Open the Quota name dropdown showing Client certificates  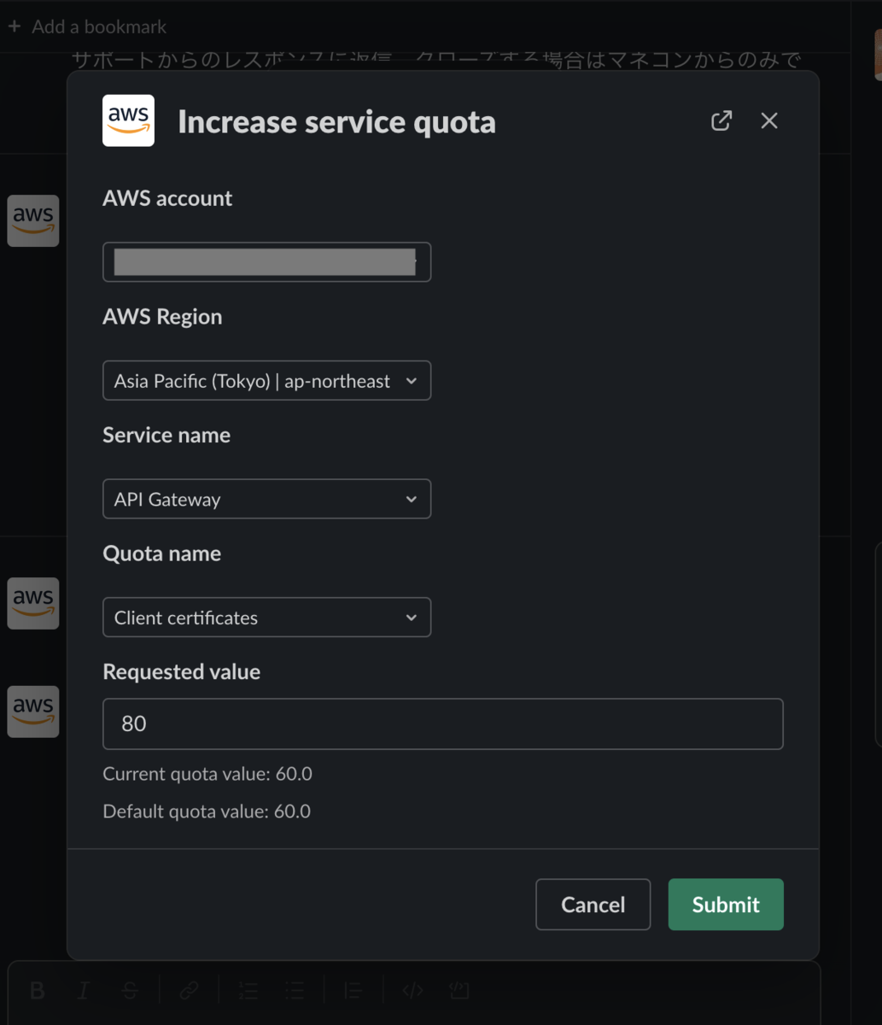click(266, 618)
